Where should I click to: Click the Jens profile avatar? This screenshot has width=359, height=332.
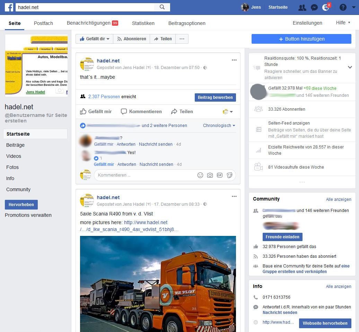point(245,7)
